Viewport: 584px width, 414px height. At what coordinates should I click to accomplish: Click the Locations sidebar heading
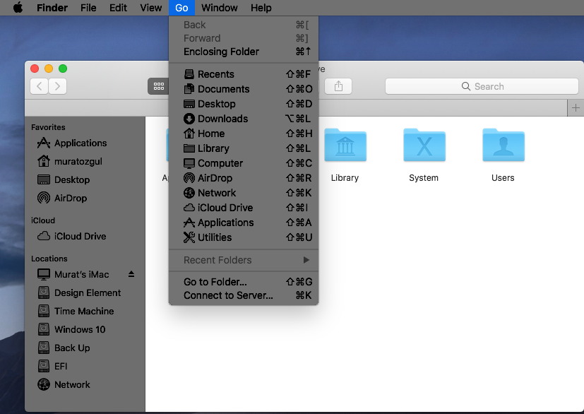[x=49, y=259]
